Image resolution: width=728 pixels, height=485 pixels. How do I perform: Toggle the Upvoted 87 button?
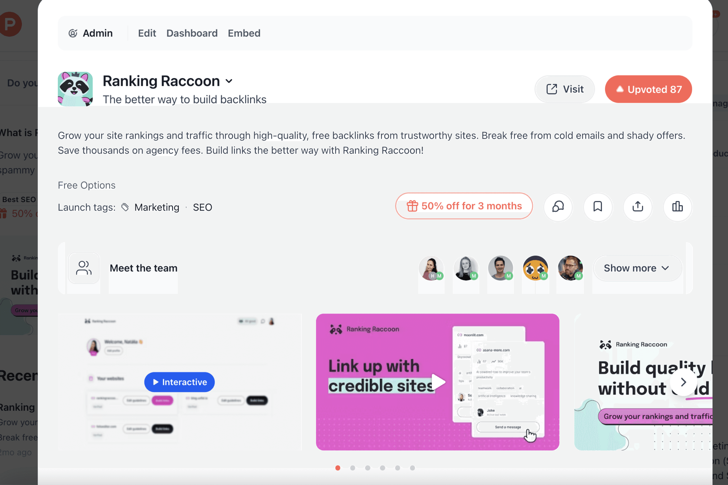coord(648,89)
